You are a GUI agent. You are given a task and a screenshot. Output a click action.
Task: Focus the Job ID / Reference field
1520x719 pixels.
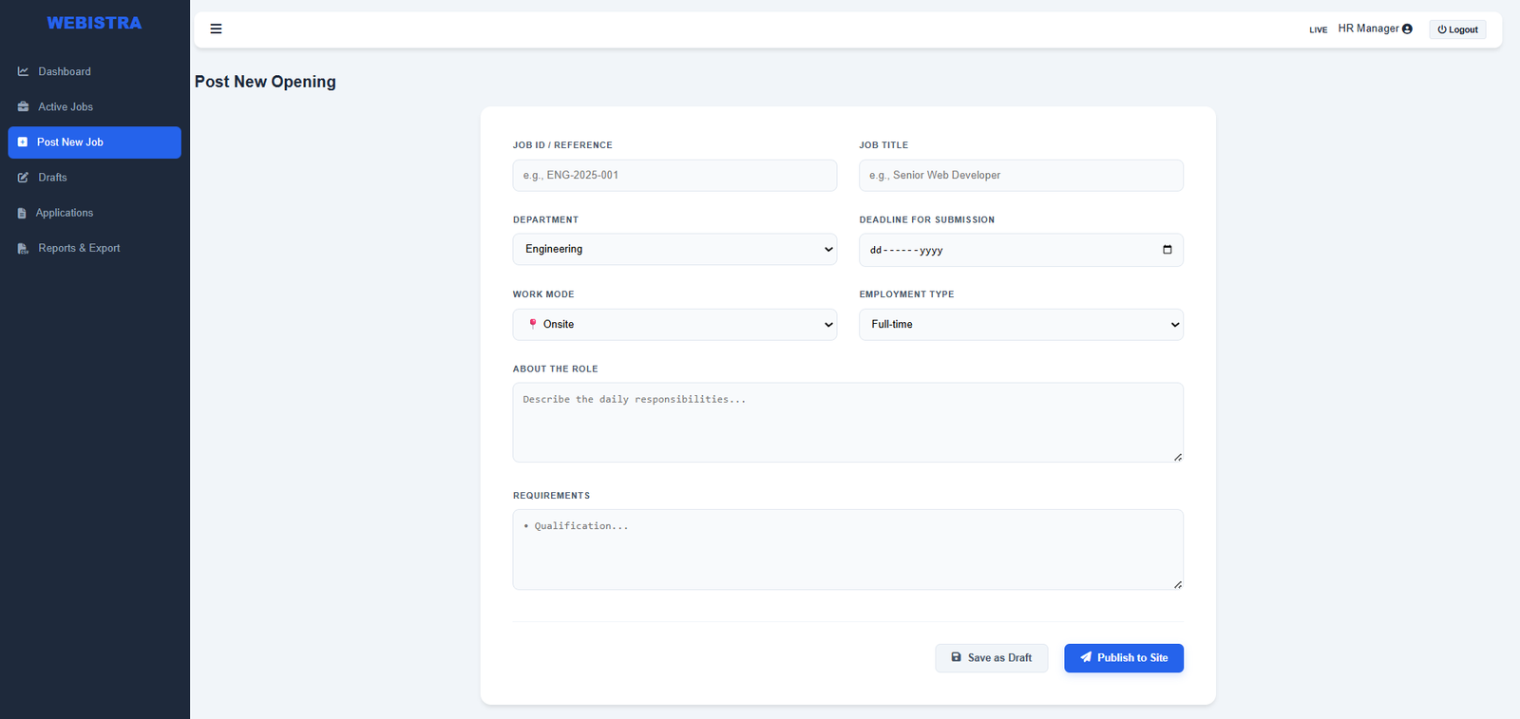pyautogui.click(x=674, y=176)
